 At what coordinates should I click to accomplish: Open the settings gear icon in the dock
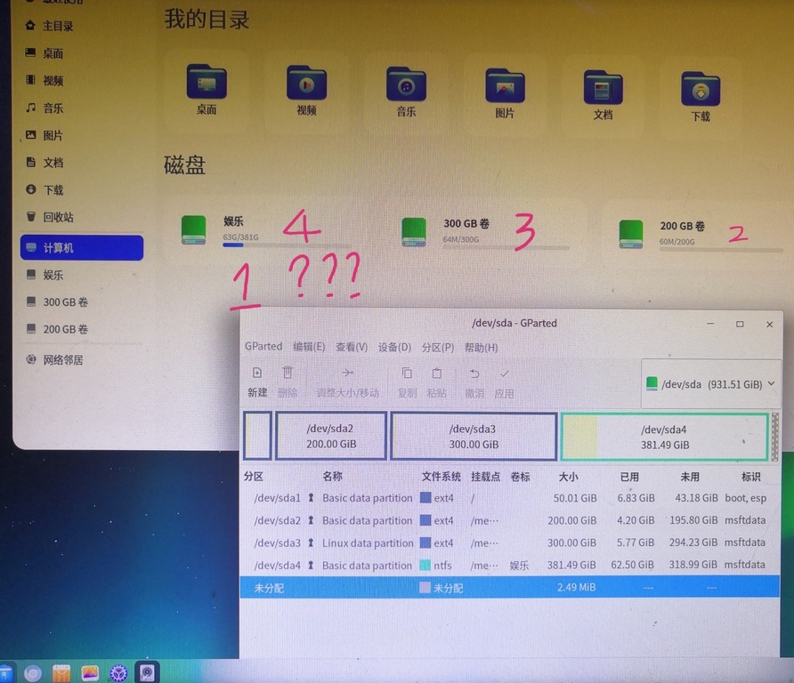(x=118, y=673)
